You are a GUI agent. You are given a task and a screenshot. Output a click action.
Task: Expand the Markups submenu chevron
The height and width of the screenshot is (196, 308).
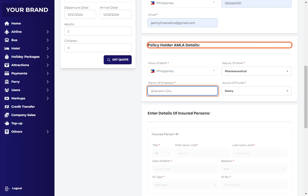(47, 98)
